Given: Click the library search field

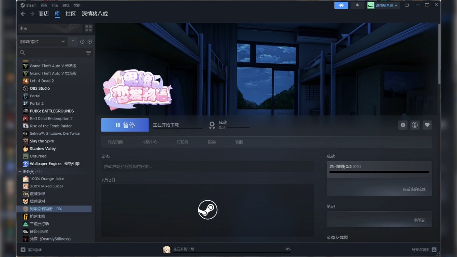Looking at the screenshot, I should [x=51, y=53].
